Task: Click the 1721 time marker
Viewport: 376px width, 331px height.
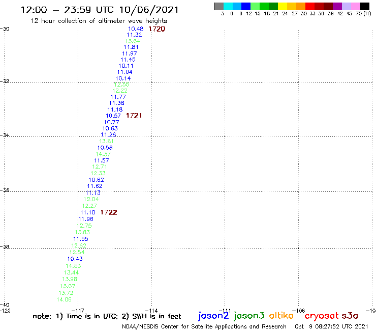Action: tap(134, 116)
